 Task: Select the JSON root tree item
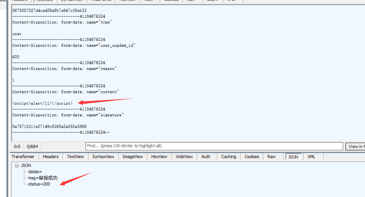point(26,165)
